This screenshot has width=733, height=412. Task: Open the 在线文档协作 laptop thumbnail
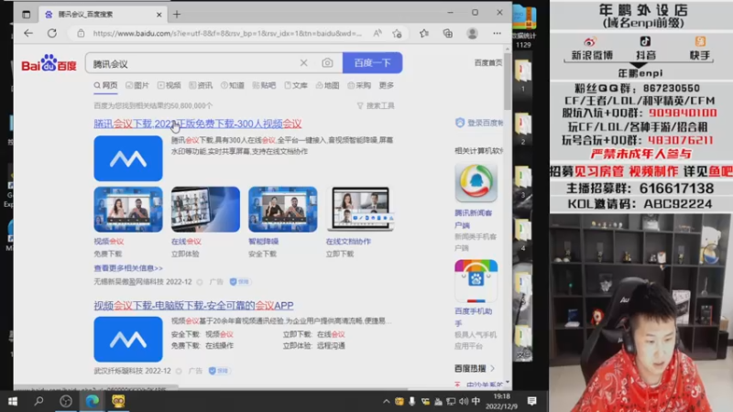click(360, 210)
